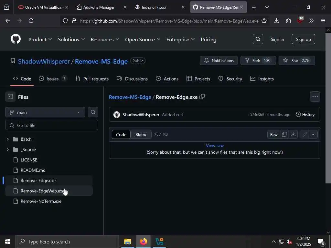Show more toolbar tools chevrons
Viewport: 331px width, 248px height.
311,21
